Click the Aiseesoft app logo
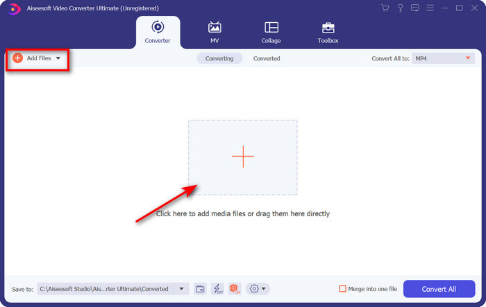 point(14,9)
